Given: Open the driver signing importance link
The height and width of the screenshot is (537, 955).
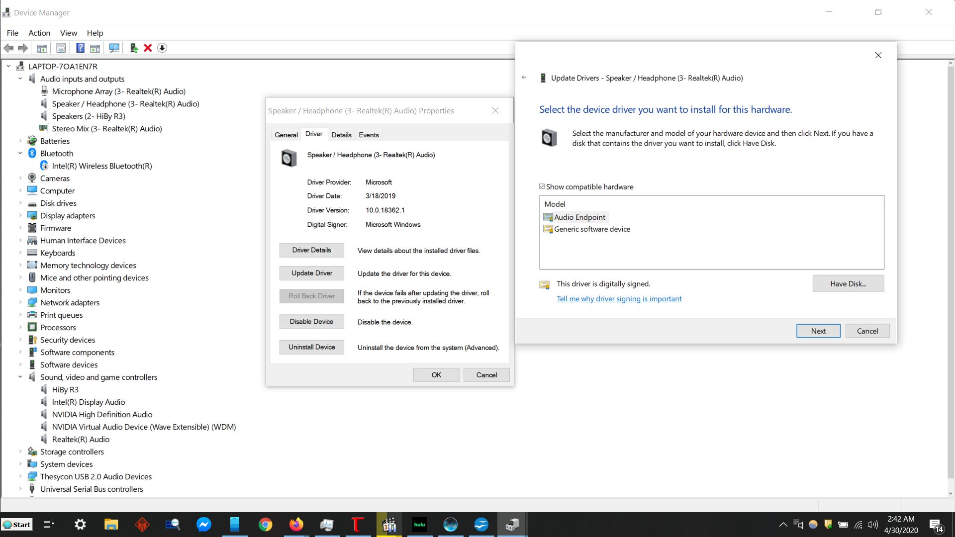Looking at the screenshot, I should [x=619, y=298].
